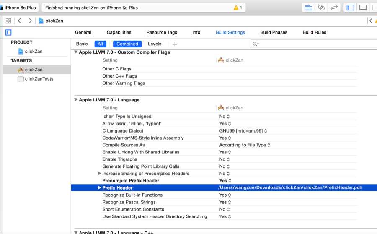Screen dimensions: 377x234
Task: Click the PrefixHeader.pch path value
Action: [290, 187]
